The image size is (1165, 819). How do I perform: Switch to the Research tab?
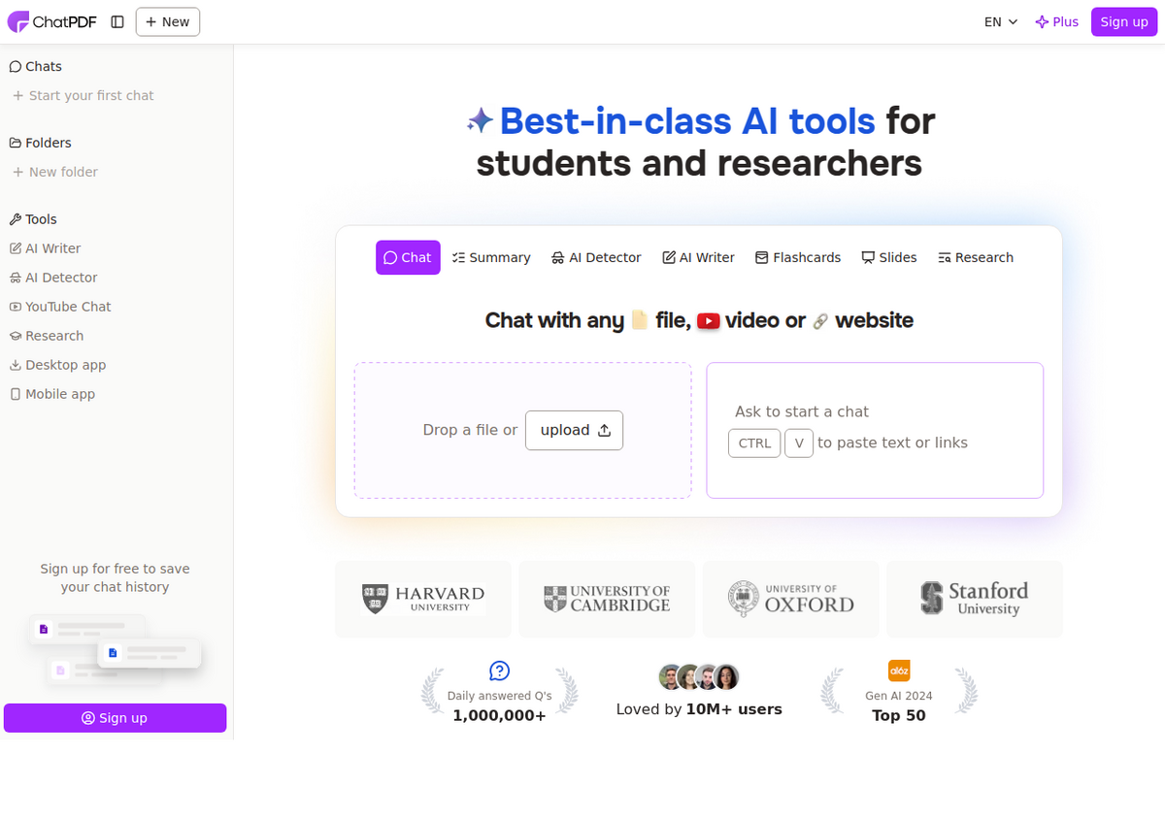tap(976, 257)
